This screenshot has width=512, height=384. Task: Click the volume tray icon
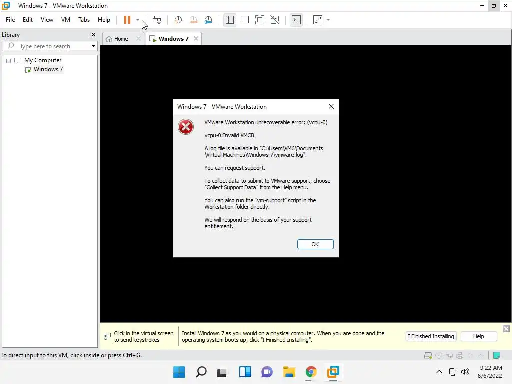pyautogui.click(x=465, y=372)
